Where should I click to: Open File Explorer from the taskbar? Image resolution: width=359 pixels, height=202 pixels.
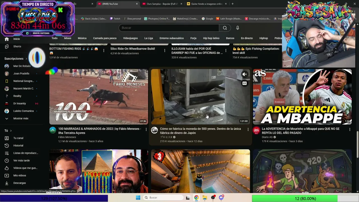(205, 198)
